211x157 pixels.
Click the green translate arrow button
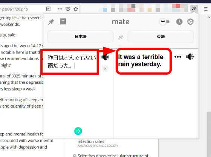point(78,131)
